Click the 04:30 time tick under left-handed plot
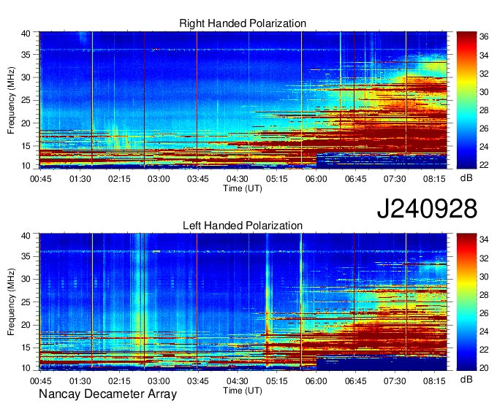This screenshot has height=403, width=497. click(x=238, y=380)
